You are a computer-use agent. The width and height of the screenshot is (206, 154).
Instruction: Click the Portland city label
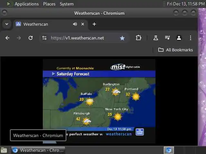point(131,89)
